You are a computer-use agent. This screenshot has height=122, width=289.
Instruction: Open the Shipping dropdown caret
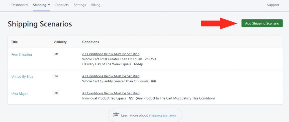click(x=49, y=5)
